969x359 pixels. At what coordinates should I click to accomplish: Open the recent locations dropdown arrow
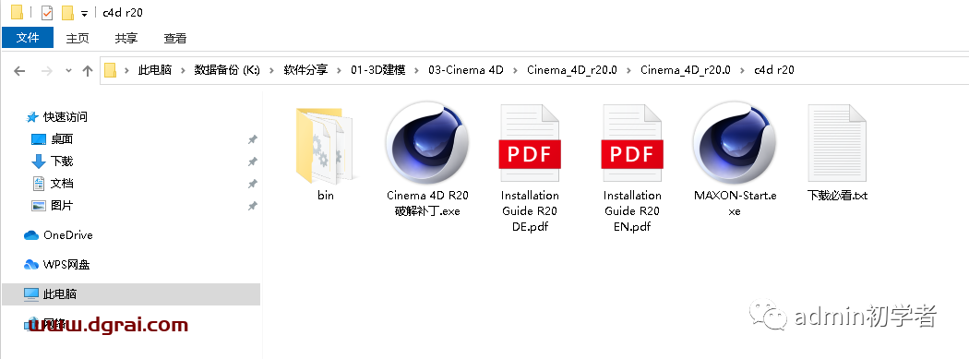(x=68, y=70)
